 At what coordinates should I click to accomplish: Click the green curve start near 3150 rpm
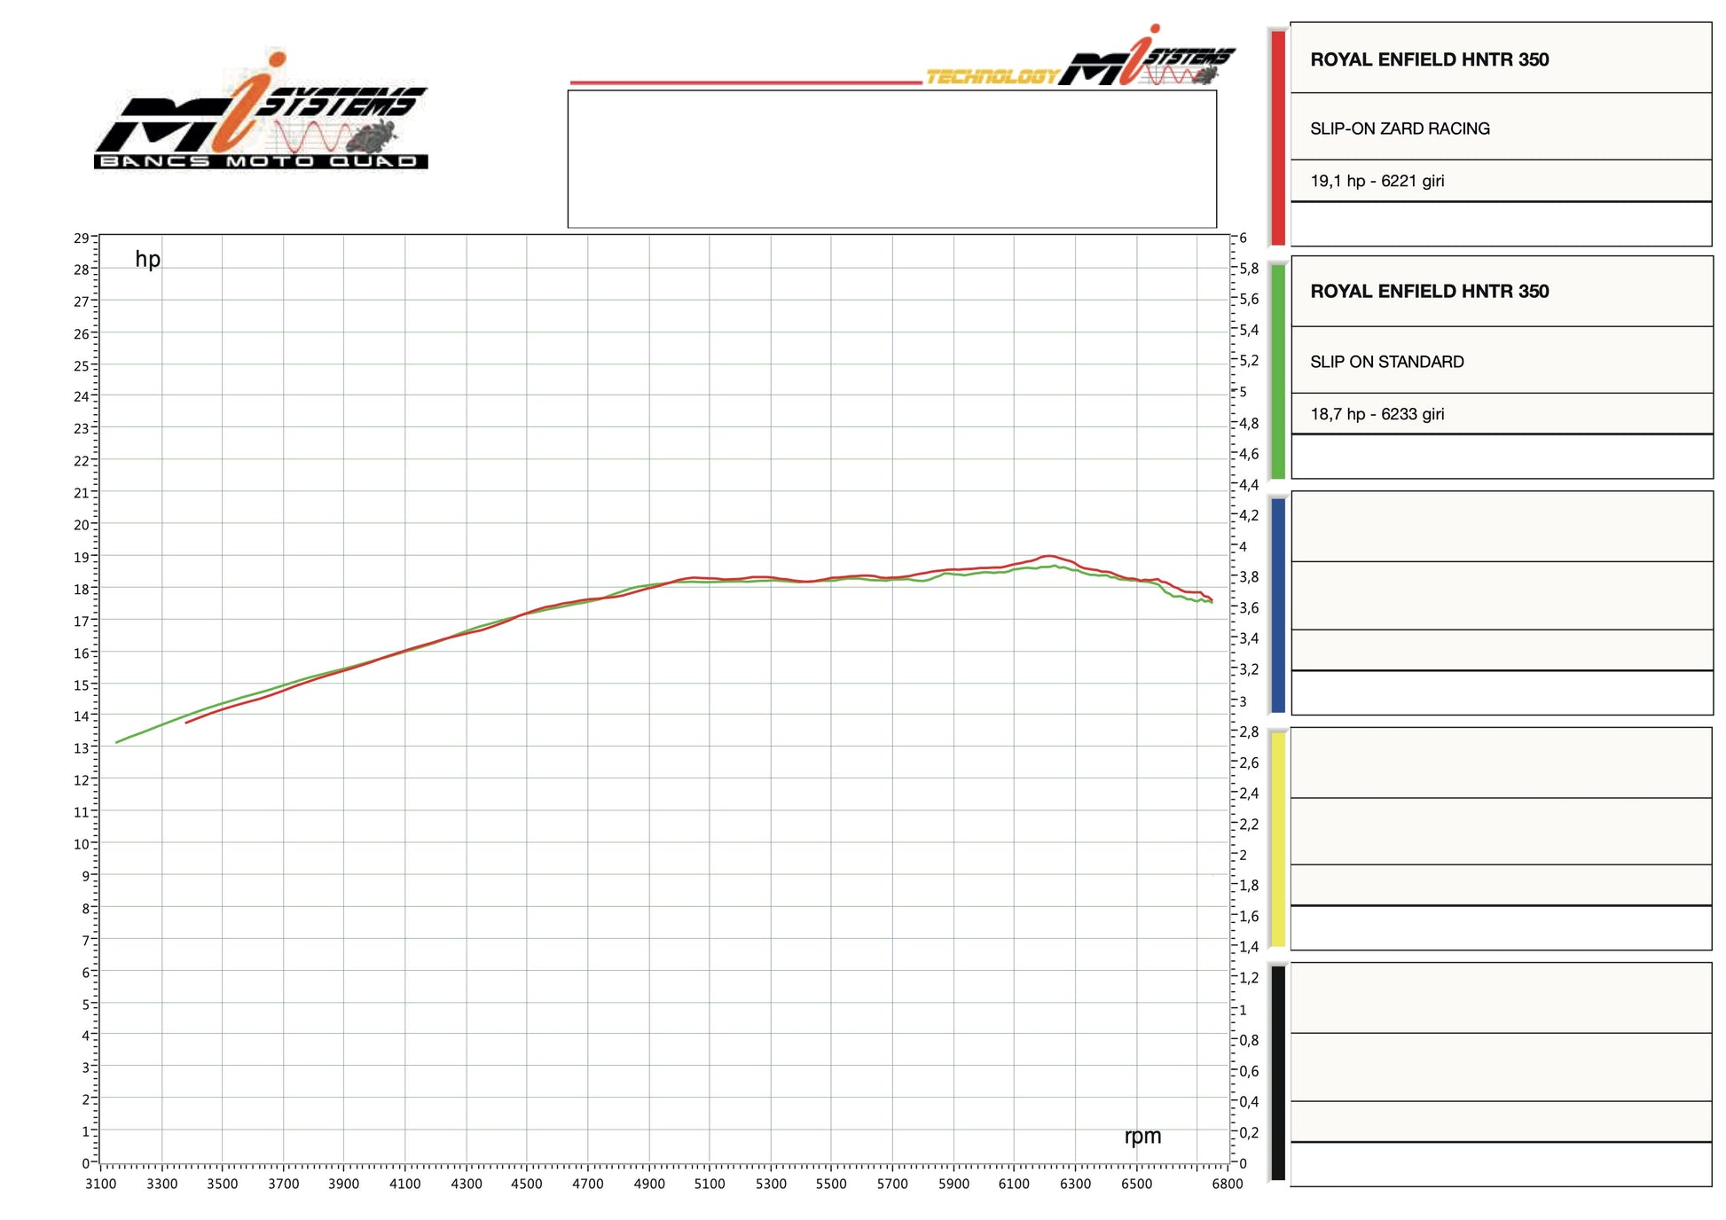118,742
